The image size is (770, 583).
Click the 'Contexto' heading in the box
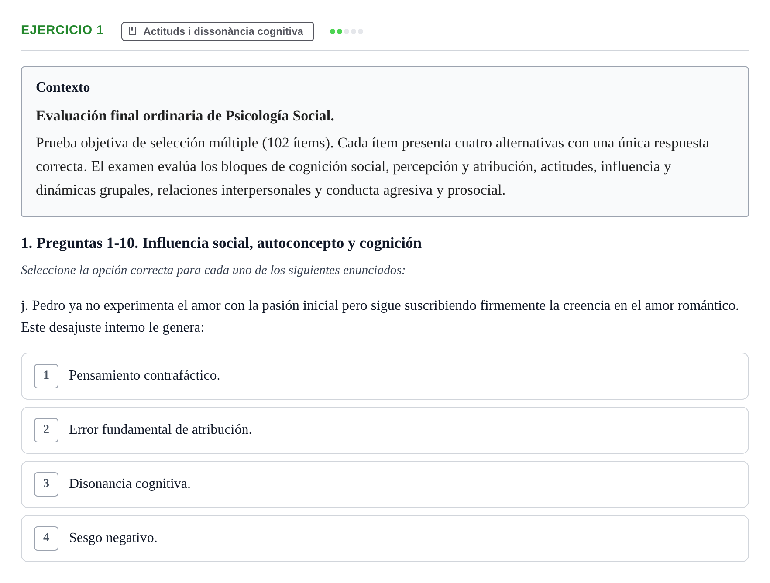click(63, 87)
